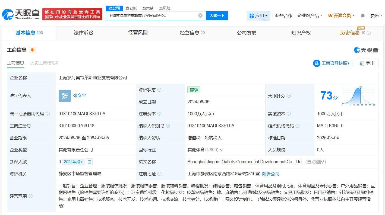The width and height of the screenshot is (385, 215).
Task: Open the 附近公司 link
Action: pos(271,174)
